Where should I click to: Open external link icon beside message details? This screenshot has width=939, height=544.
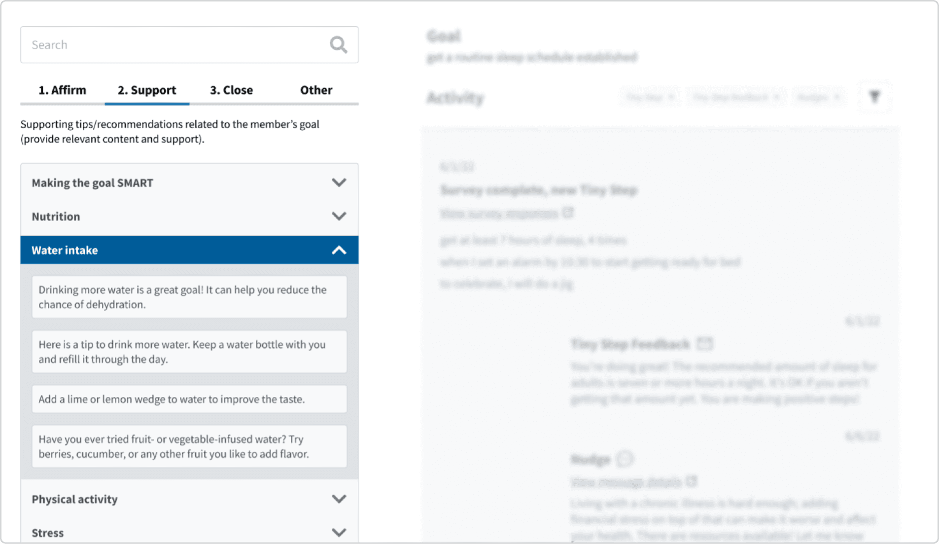click(x=692, y=481)
